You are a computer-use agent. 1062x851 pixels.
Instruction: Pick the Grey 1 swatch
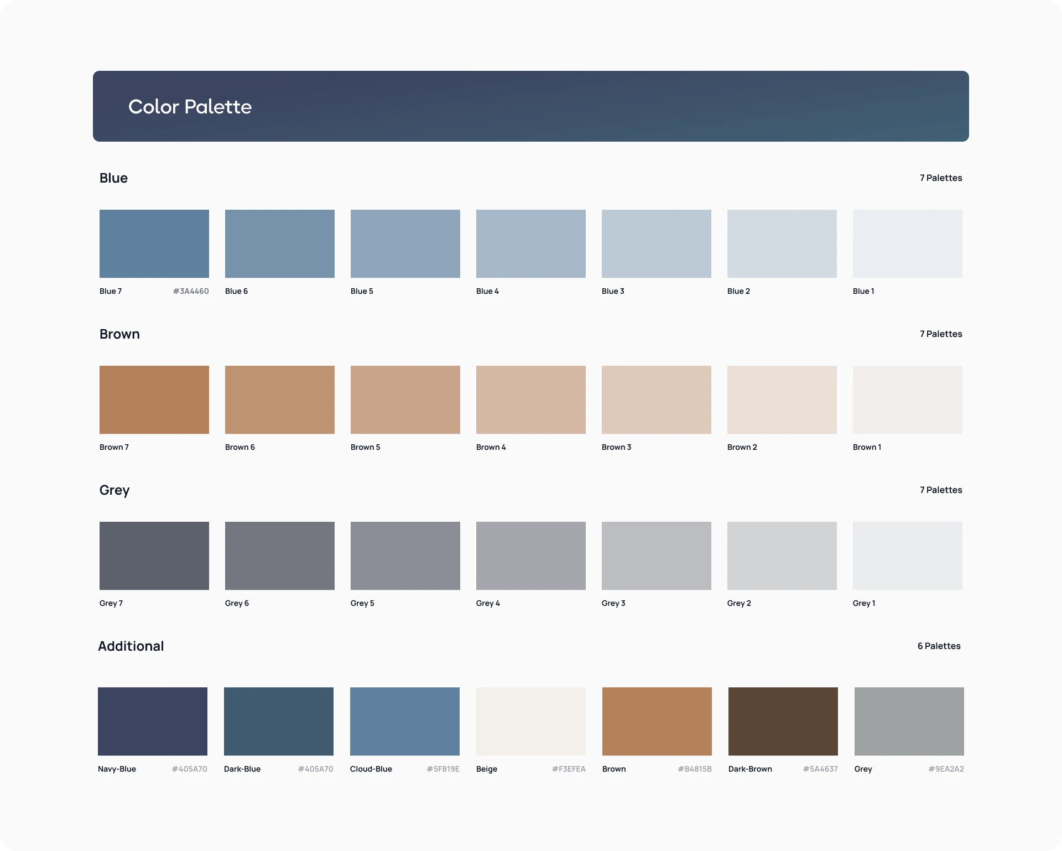(x=907, y=556)
